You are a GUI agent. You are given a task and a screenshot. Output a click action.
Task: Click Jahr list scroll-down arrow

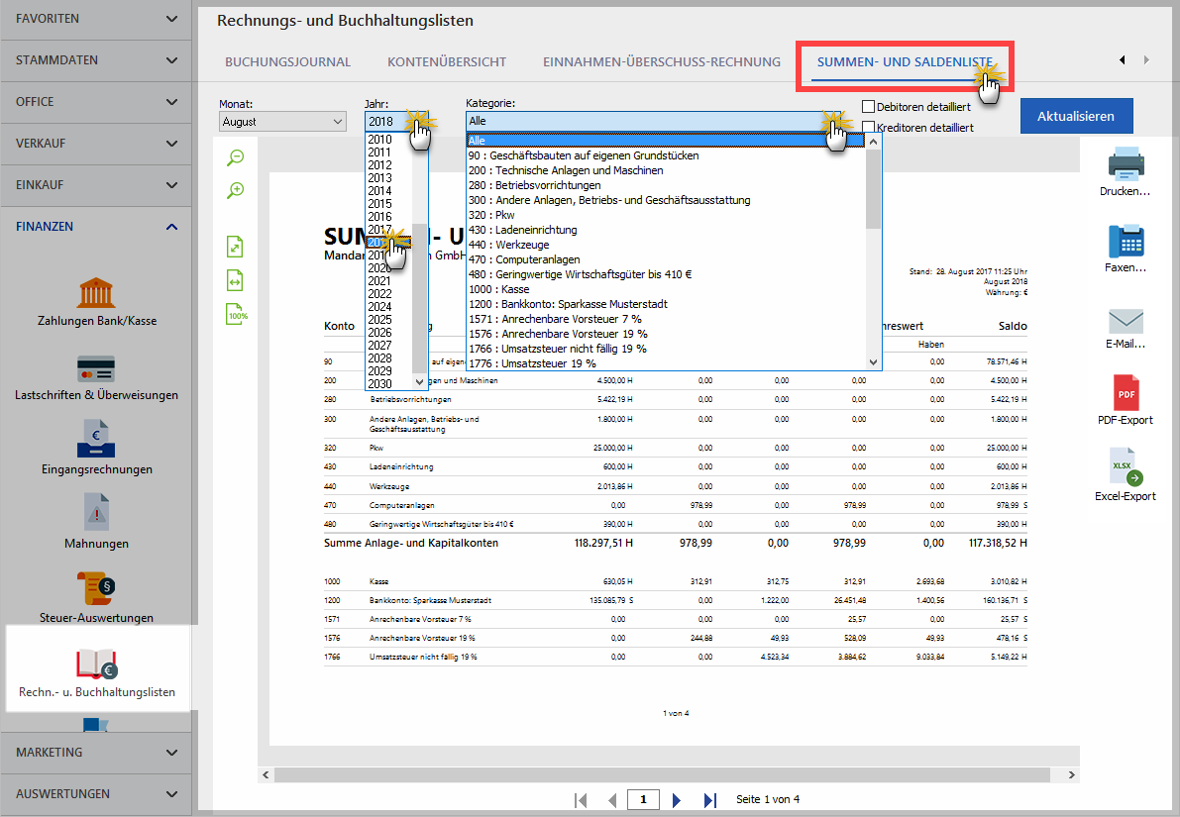click(420, 381)
